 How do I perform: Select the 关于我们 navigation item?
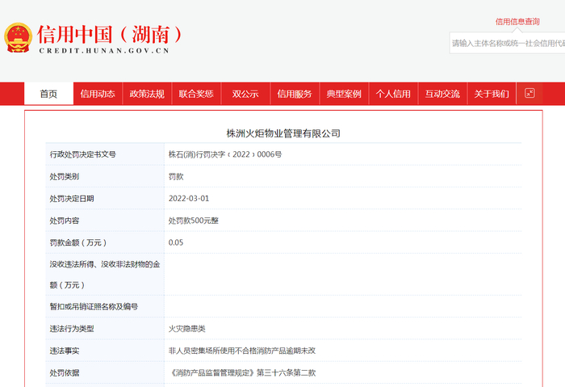click(492, 94)
